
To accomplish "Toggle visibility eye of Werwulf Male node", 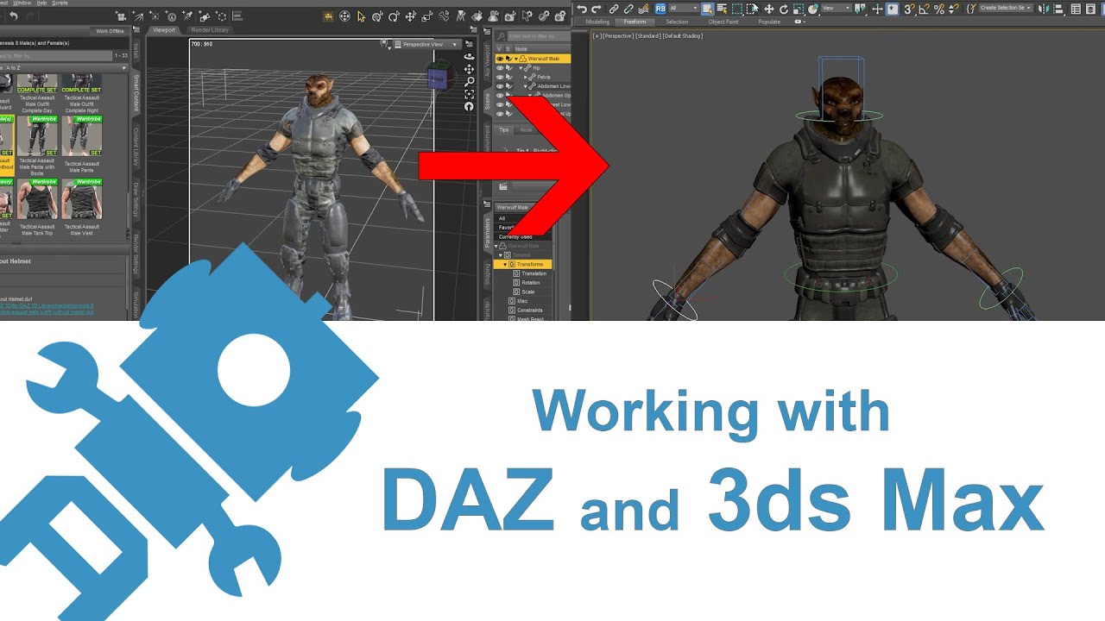I will 500,59.
